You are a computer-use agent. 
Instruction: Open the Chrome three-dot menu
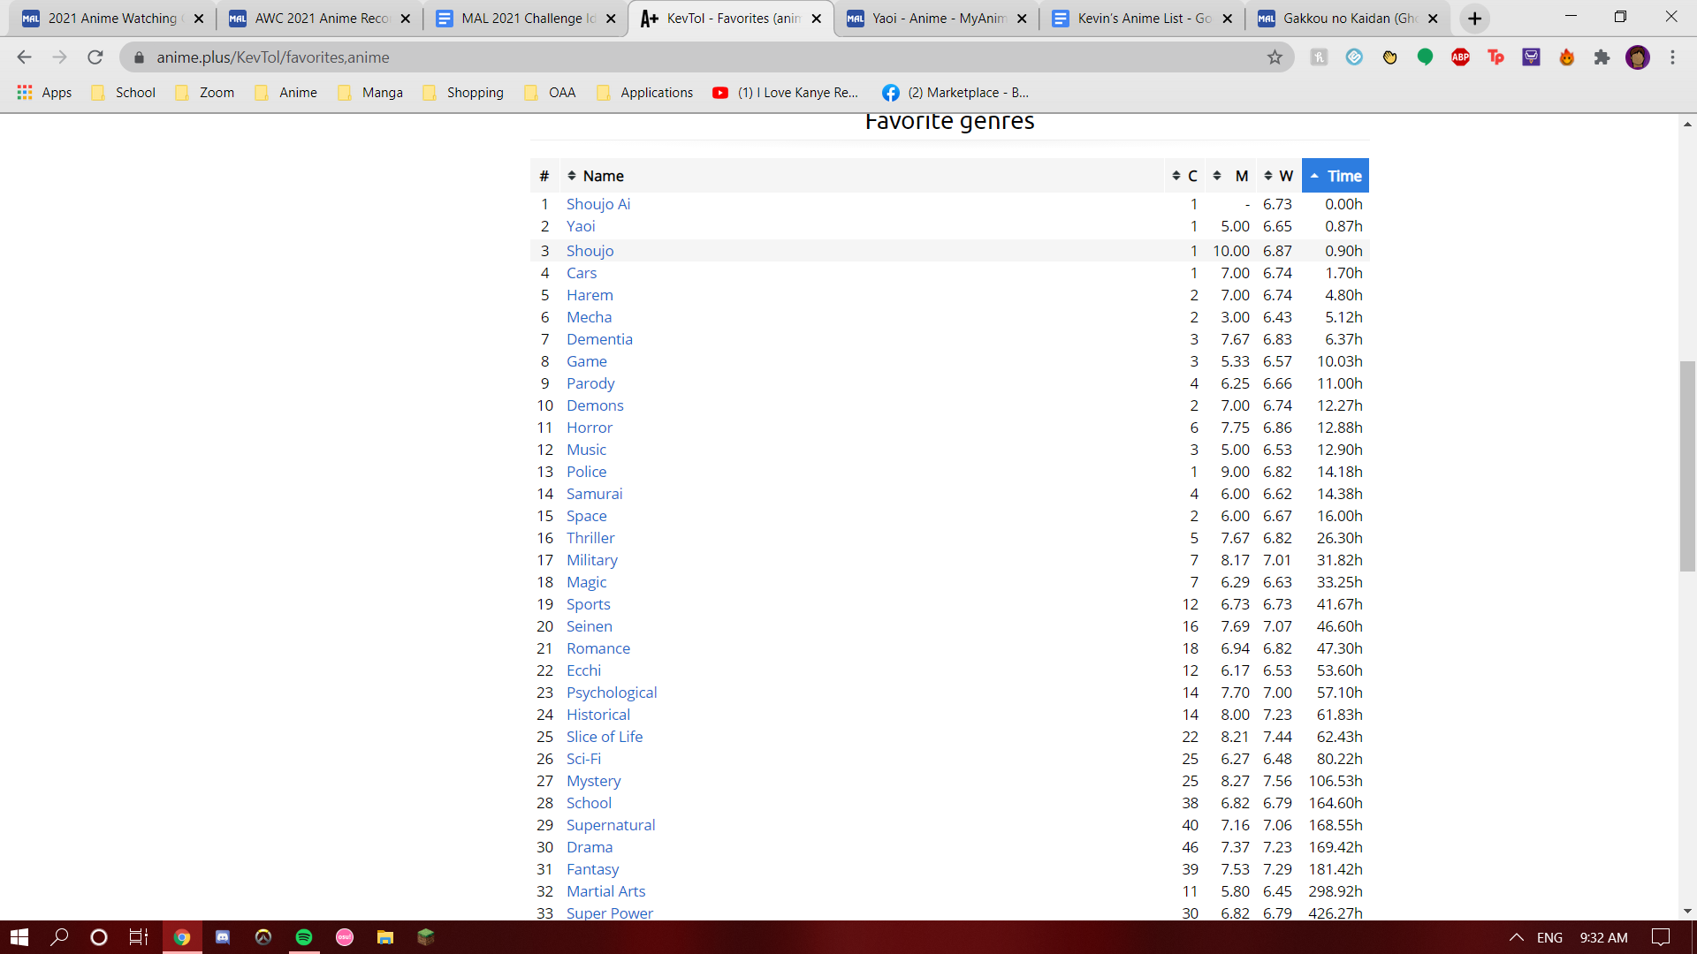(x=1672, y=57)
